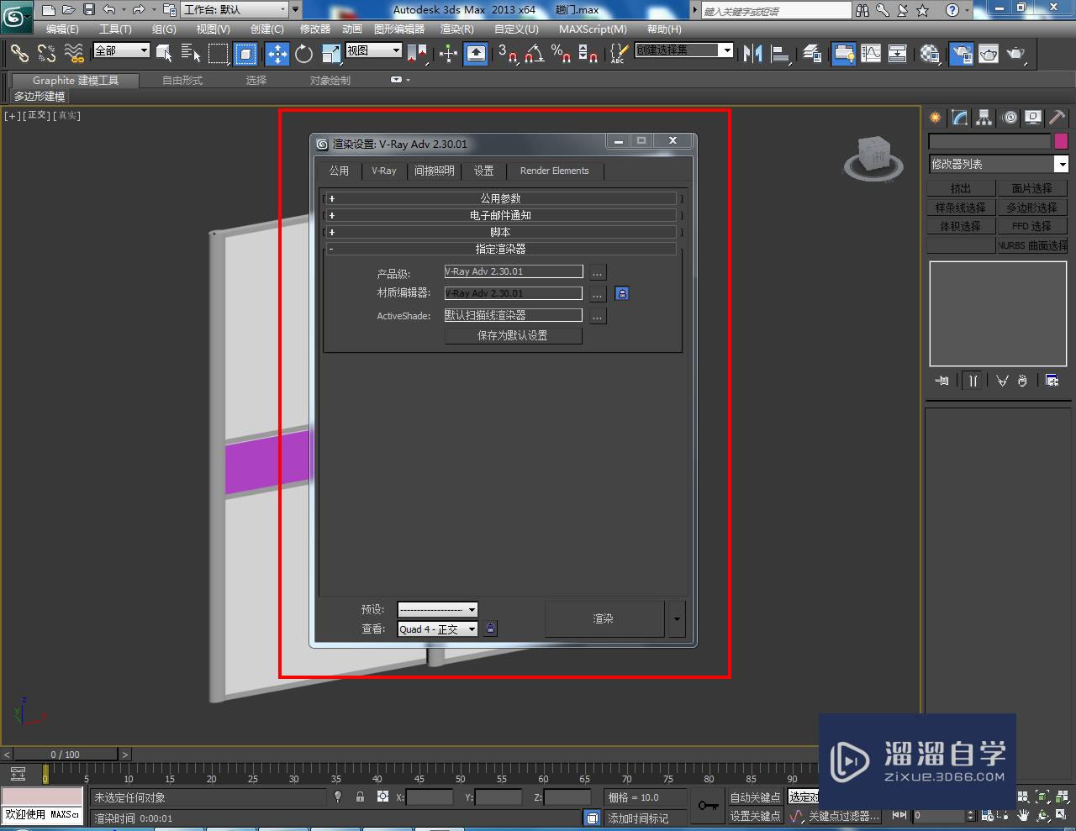Open Curve Editor from toolbar
The width and height of the screenshot is (1076, 831).
click(x=871, y=54)
